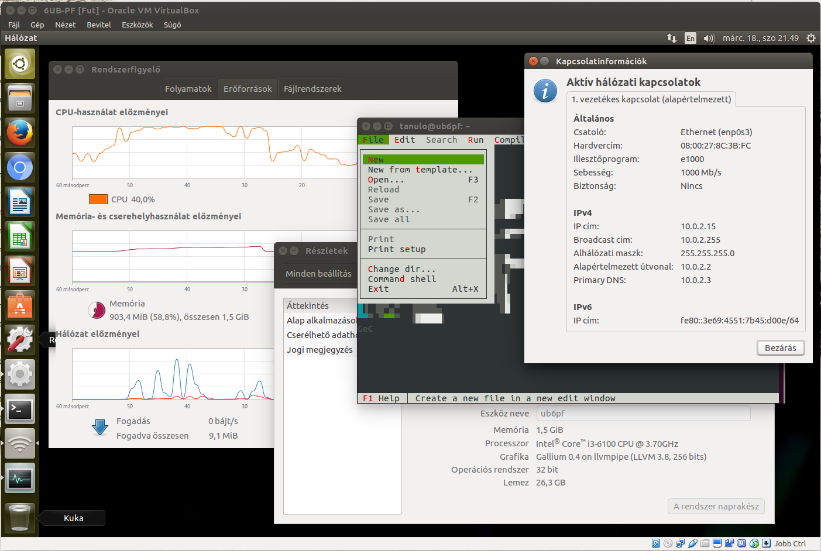Open the session gear menu in panel
821x551 pixels.
(810, 38)
